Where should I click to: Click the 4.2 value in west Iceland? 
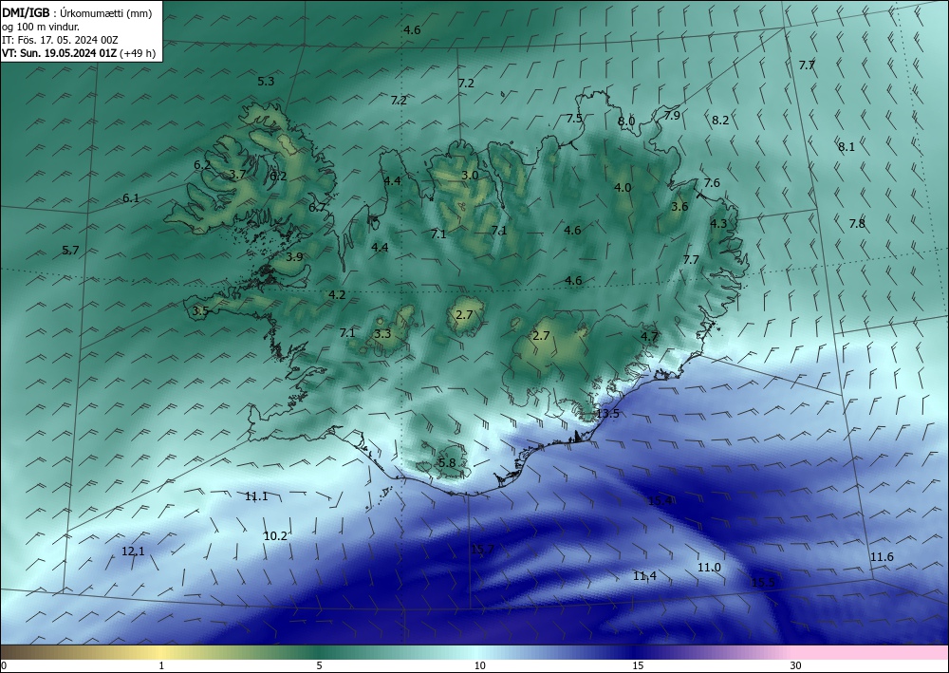(337, 295)
